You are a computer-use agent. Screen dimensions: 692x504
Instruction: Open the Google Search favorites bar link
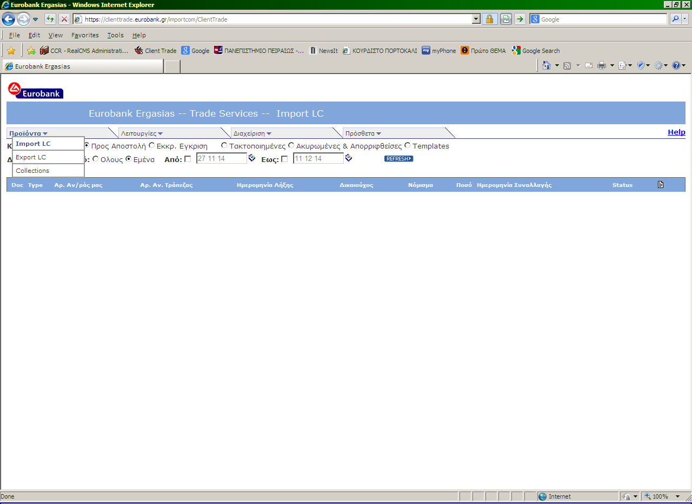click(536, 51)
